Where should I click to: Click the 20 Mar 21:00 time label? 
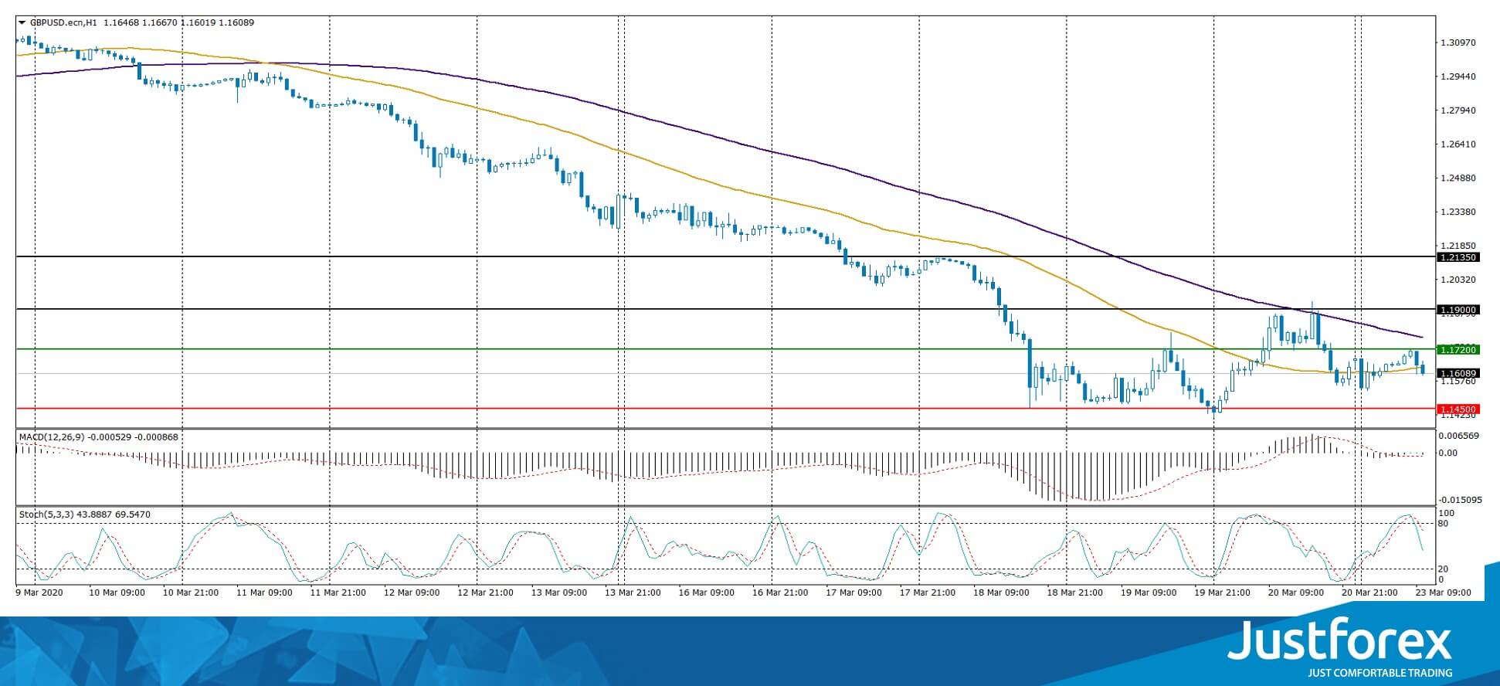1370,593
